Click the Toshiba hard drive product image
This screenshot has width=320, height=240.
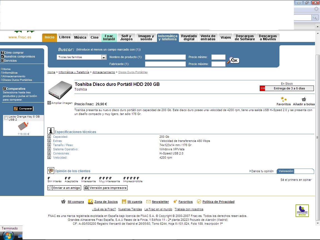click(60, 90)
